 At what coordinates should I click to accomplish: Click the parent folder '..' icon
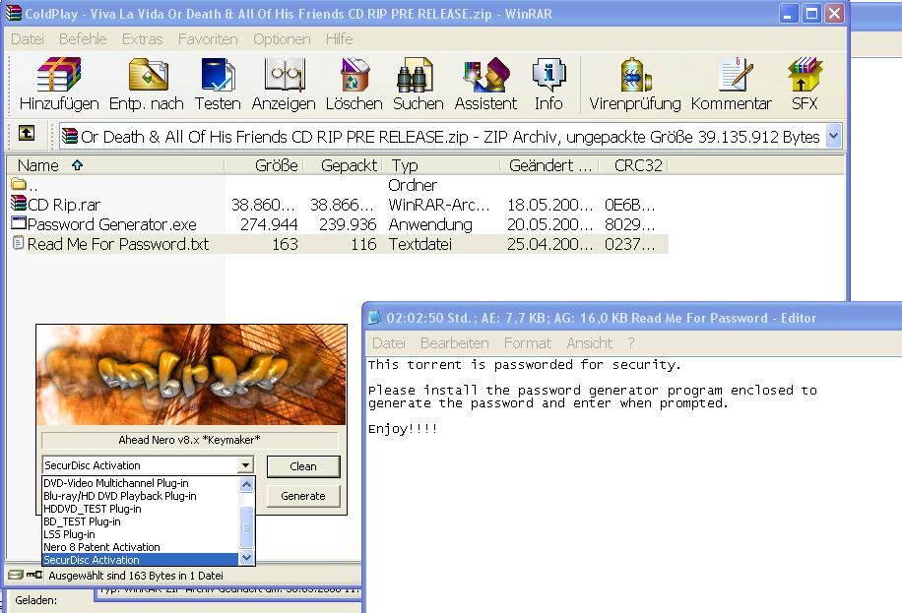pos(19,184)
